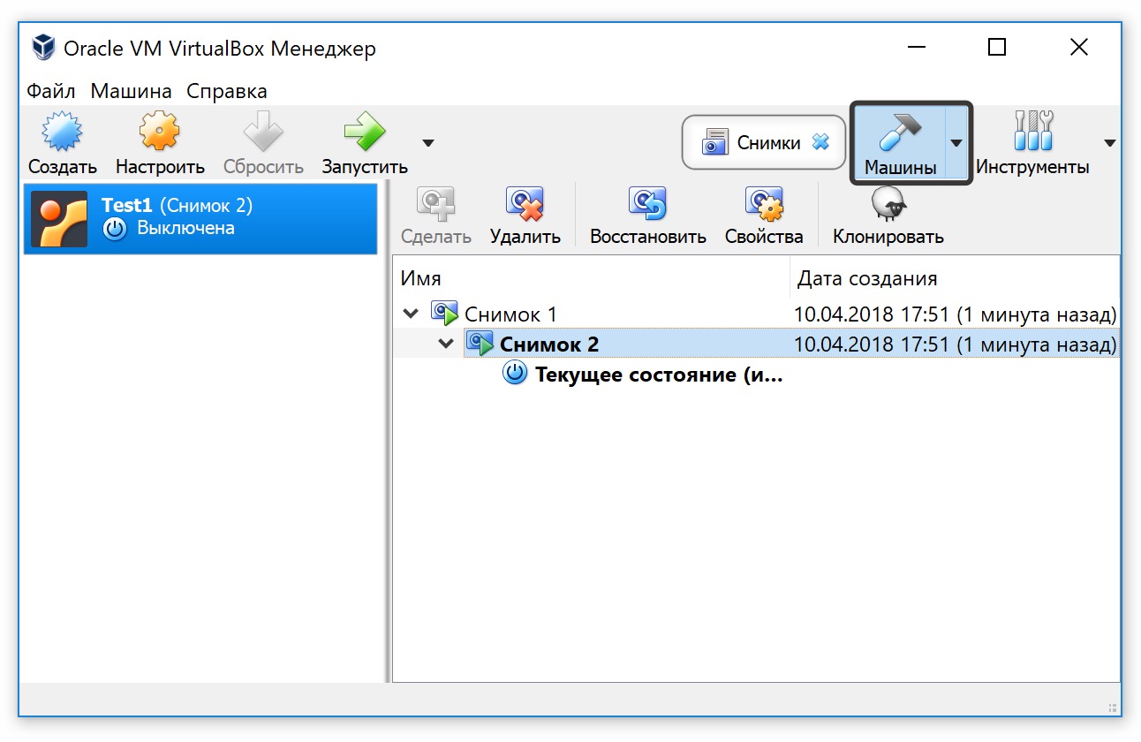Delete snapshot with Удалить icon
The height and width of the screenshot is (742, 1141).
point(525,204)
